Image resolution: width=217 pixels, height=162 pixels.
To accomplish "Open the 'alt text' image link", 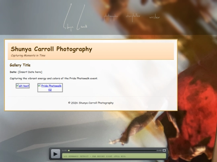I will coord(23,86).
